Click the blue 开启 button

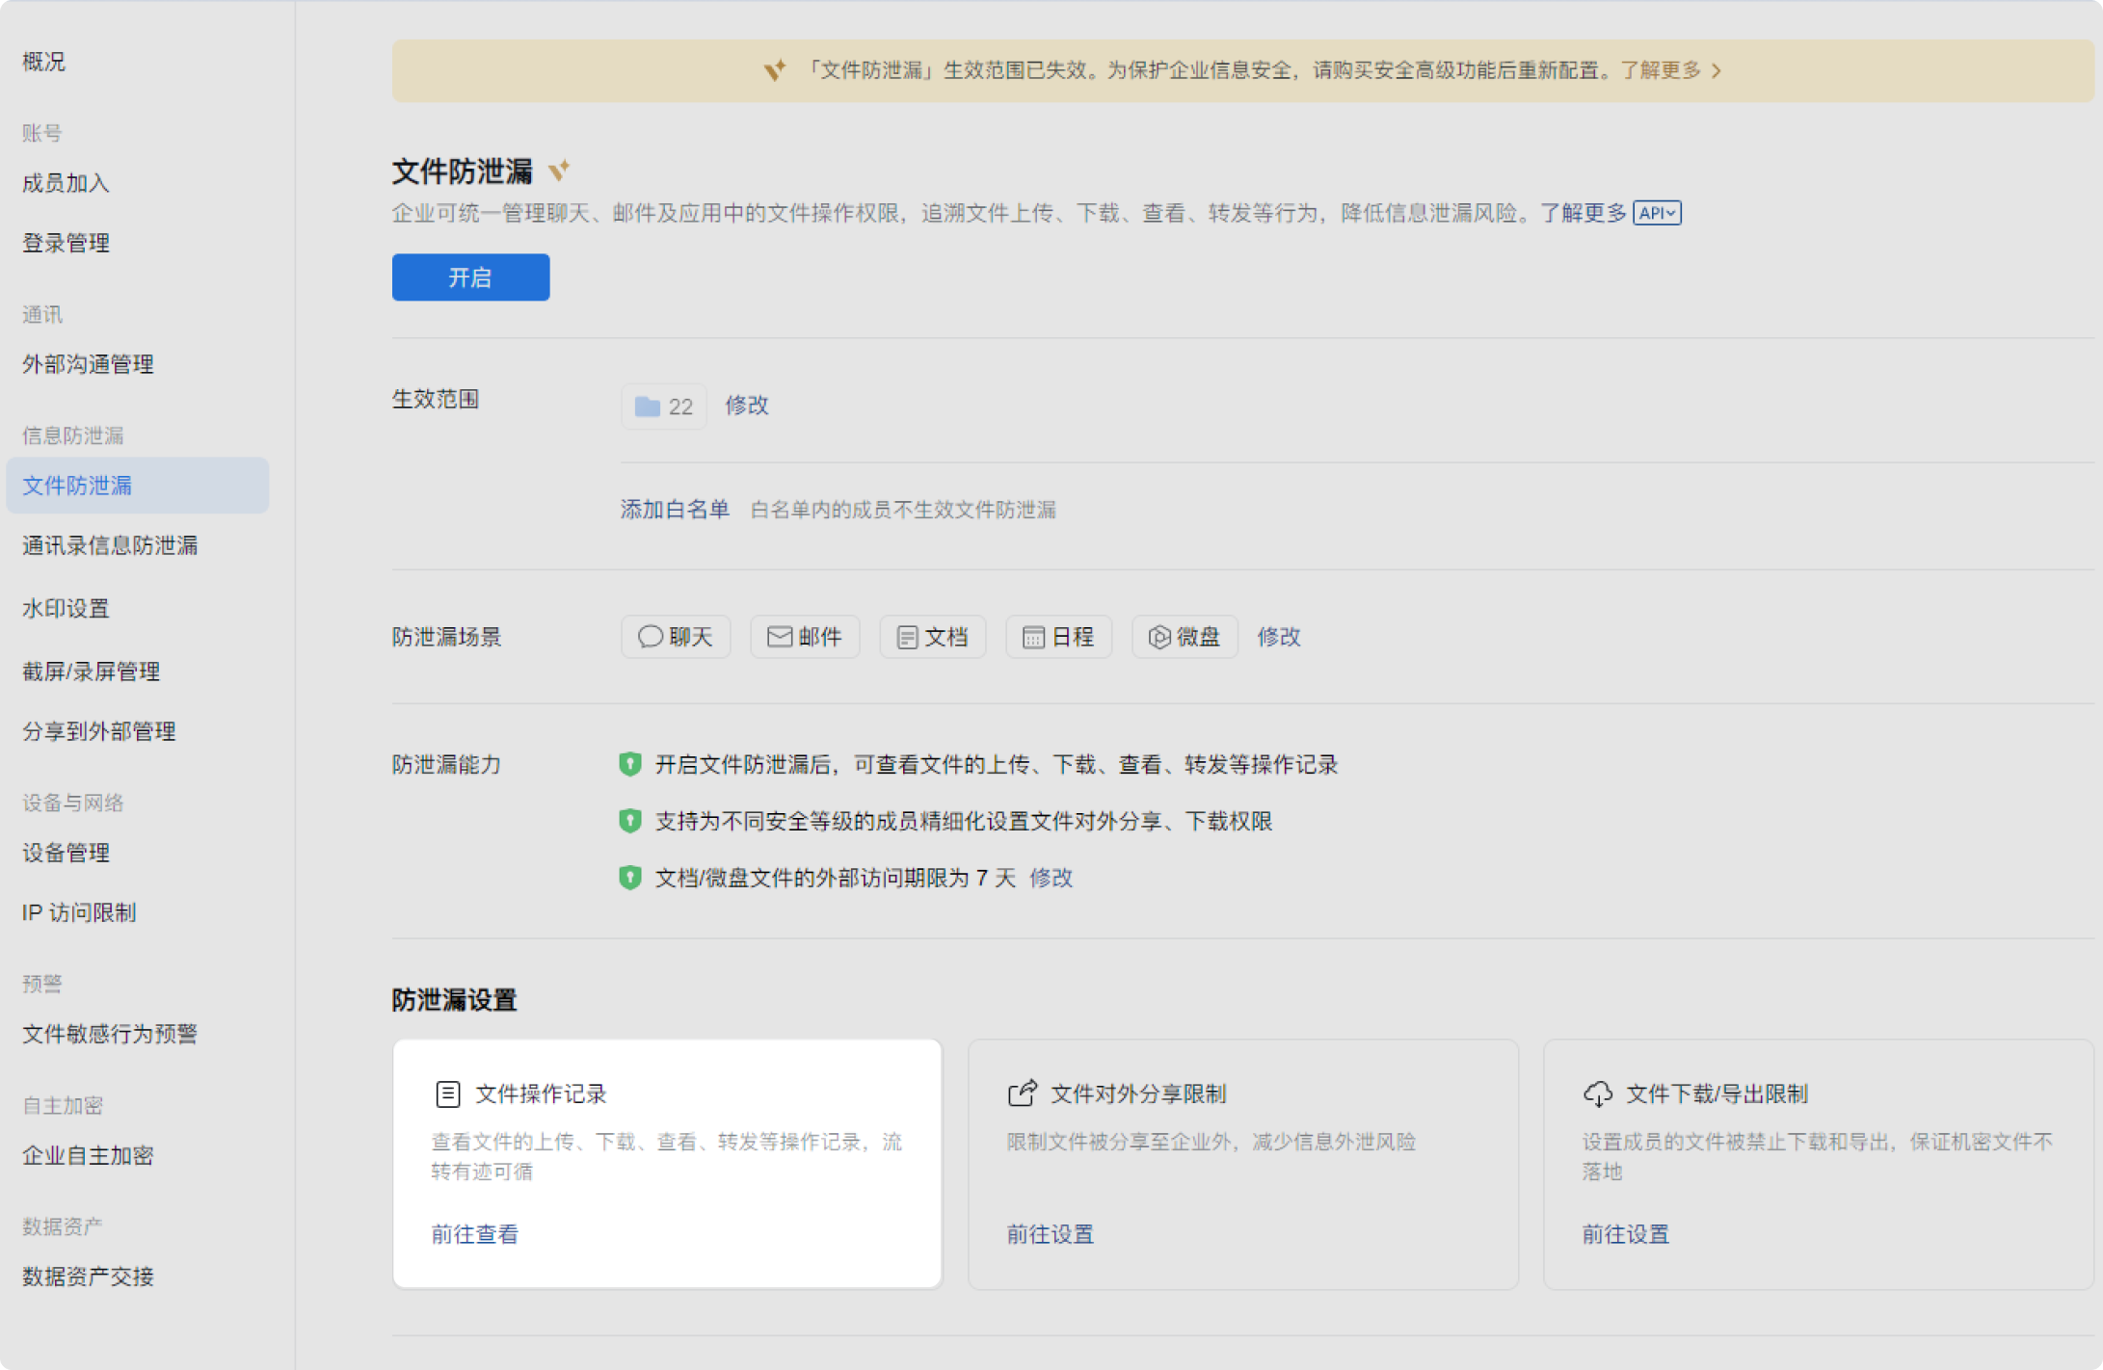point(470,277)
